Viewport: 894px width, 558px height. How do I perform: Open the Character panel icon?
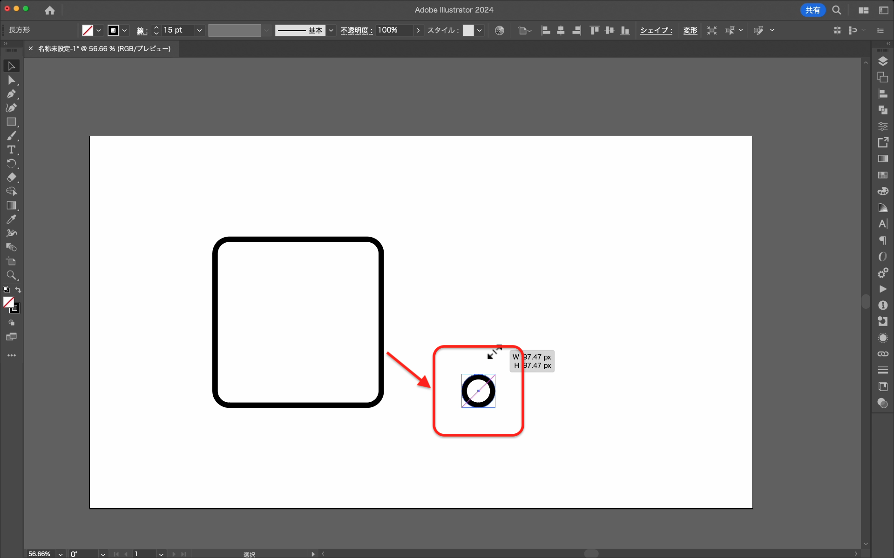[882, 224]
